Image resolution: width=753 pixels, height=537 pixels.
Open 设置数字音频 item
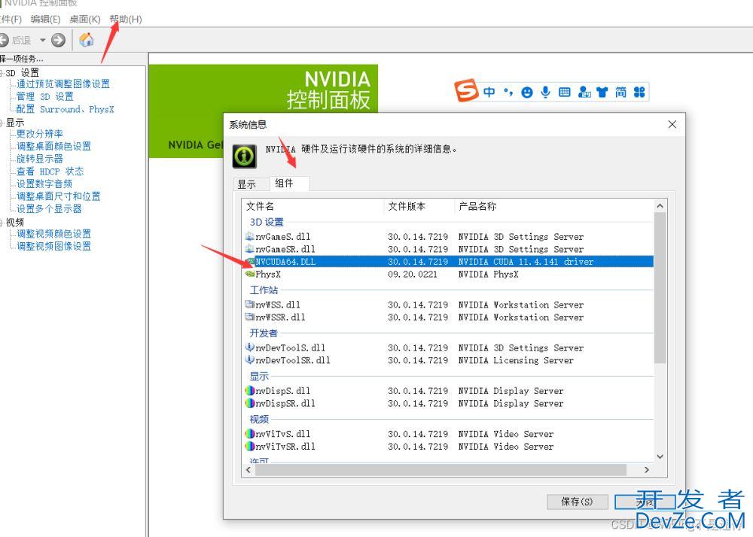pyautogui.click(x=44, y=184)
